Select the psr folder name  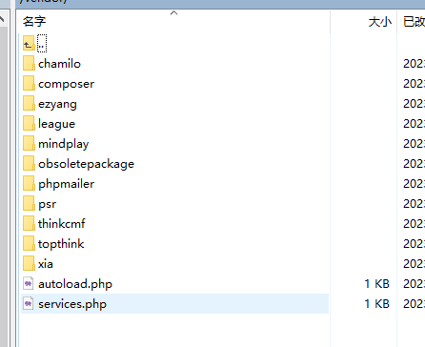click(47, 204)
